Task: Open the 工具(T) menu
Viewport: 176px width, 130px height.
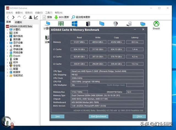Action: 49,13
